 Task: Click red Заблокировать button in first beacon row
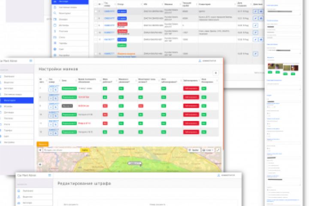tap(191, 88)
